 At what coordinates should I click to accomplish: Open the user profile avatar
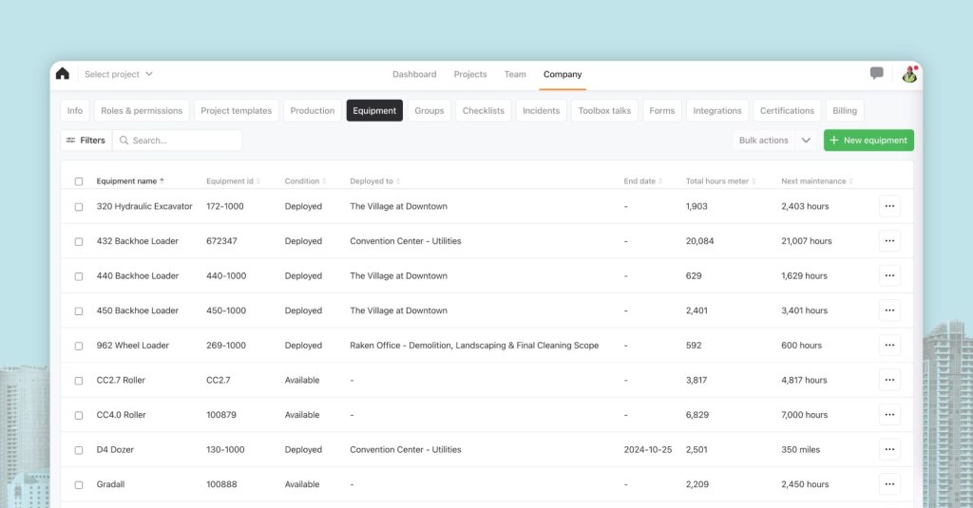[908, 74]
